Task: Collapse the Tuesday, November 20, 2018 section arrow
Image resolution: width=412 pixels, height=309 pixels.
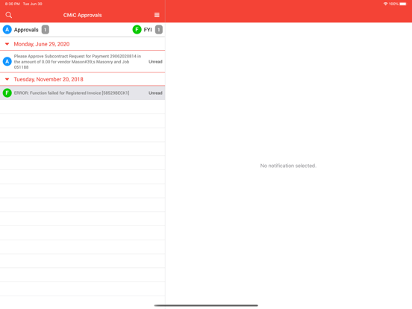Action: (7, 79)
